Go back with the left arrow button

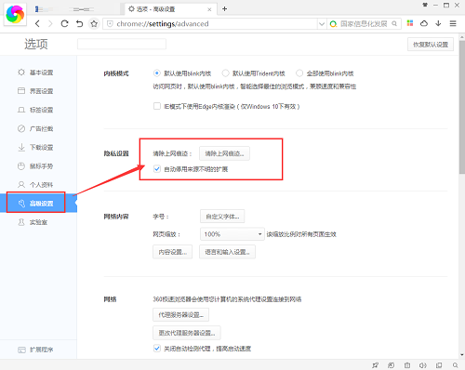pyautogui.click(x=37, y=23)
